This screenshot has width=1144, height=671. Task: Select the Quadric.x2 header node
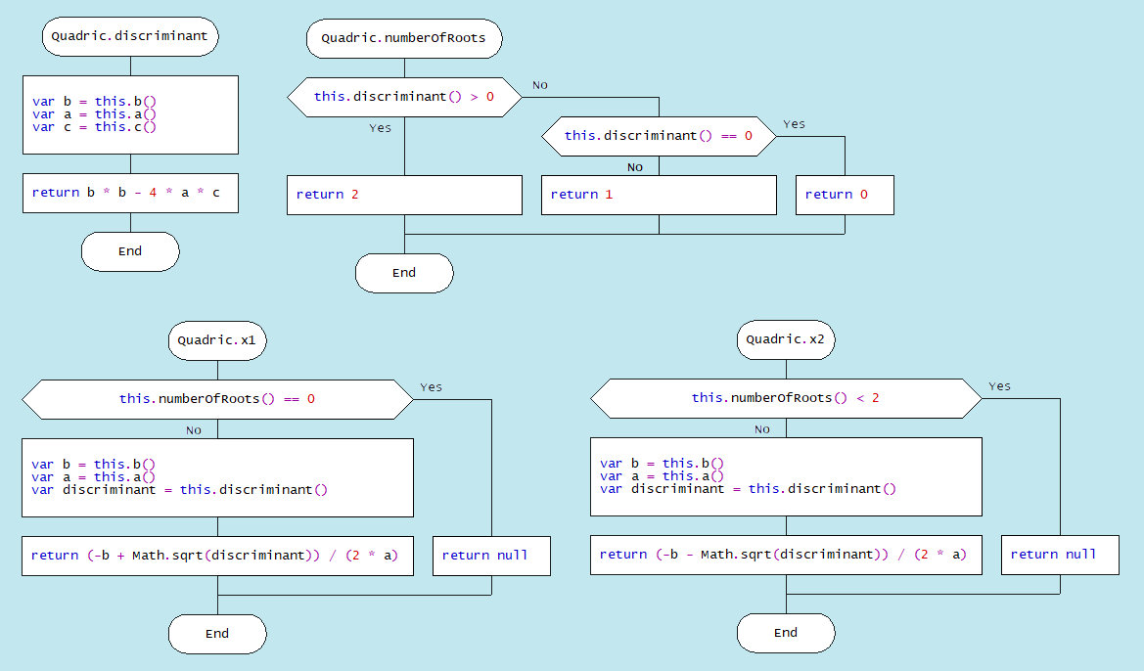point(785,340)
